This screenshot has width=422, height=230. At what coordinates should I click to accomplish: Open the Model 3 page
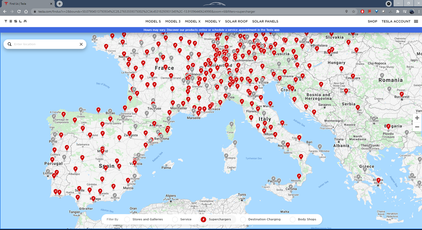point(173,21)
